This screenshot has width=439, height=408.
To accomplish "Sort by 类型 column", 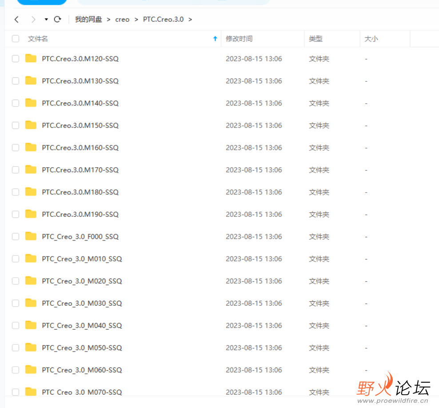I will coord(316,39).
